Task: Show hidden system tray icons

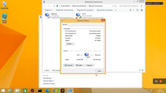Action: click(x=145, y=91)
